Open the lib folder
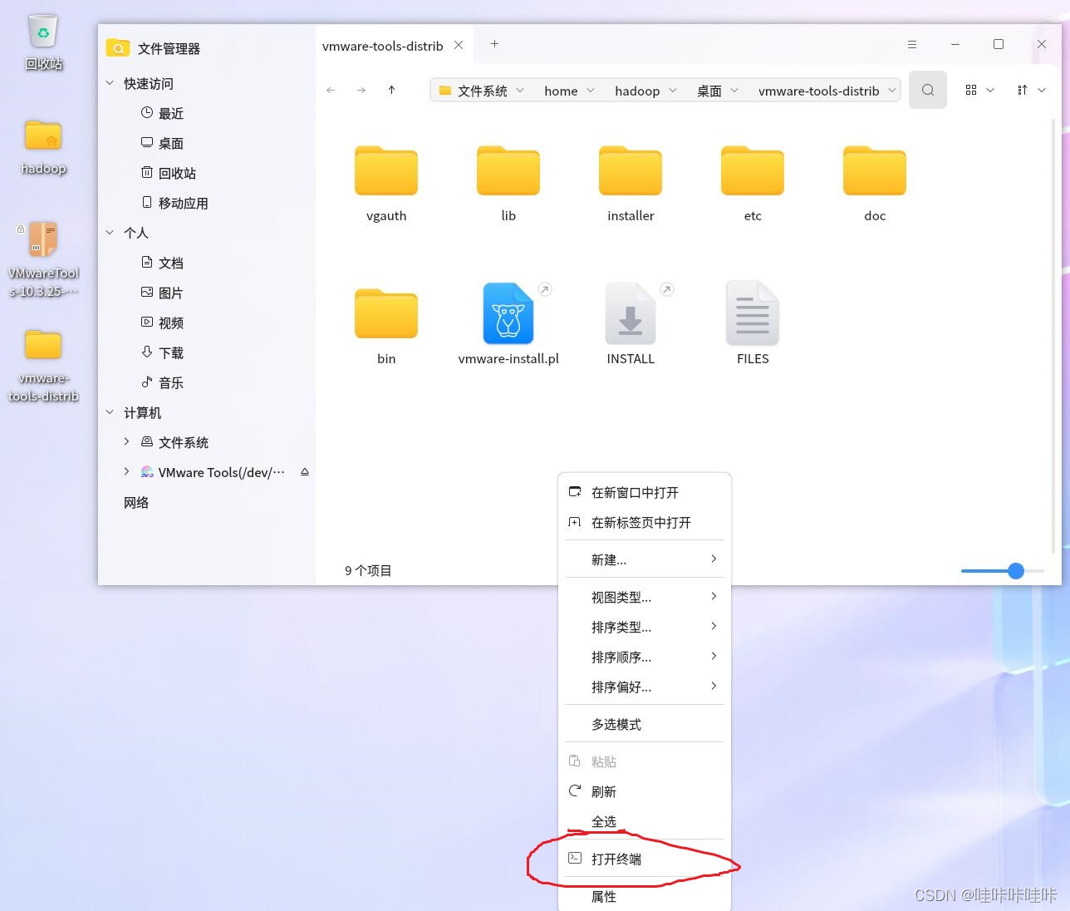Viewport: 1070px width, 911px height. 508,183
